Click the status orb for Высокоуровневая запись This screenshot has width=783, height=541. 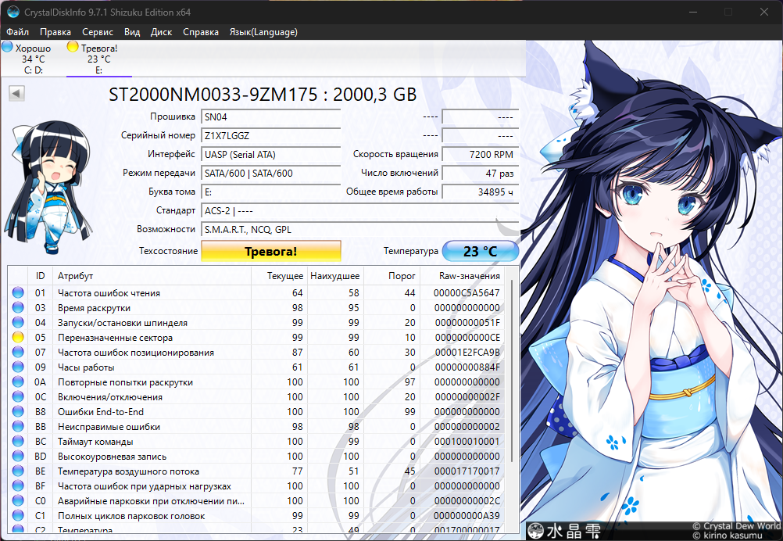pos(18,456)
